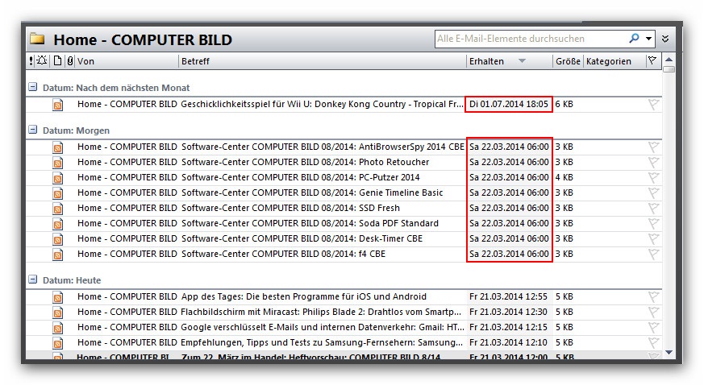Collapse the 'Datum: Heute' group
This screenshot has height=385, width=704.
[32, 279]
